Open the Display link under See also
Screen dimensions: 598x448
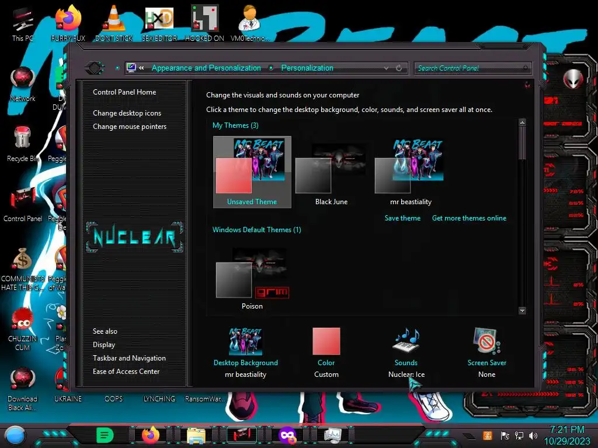[104, 345]
